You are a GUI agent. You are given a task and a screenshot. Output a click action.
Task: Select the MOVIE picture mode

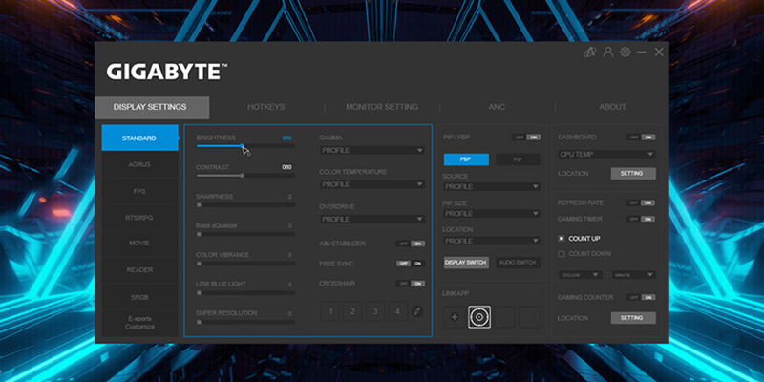139,244
